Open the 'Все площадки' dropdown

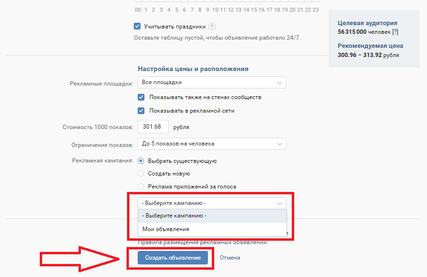tap(212, 83)
